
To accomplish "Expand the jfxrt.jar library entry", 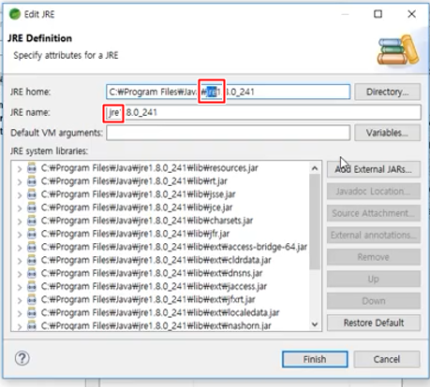I will (20, 300).
